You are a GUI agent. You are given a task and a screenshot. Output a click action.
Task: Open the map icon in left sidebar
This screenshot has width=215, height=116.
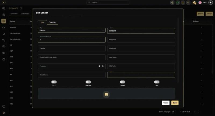point(4,46)
